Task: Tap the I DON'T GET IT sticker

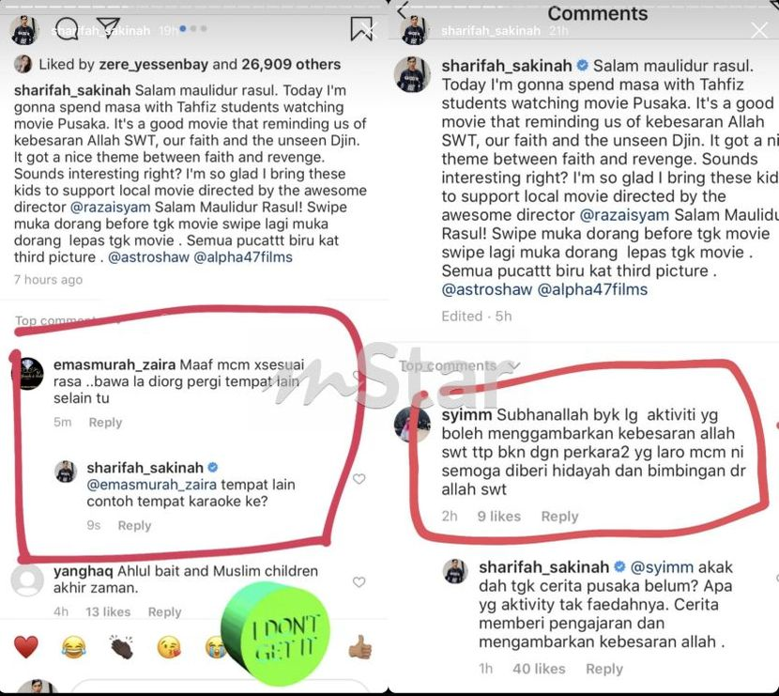Action: (276, 633)
